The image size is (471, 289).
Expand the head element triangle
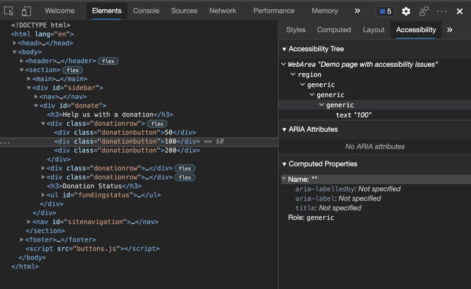14,43
